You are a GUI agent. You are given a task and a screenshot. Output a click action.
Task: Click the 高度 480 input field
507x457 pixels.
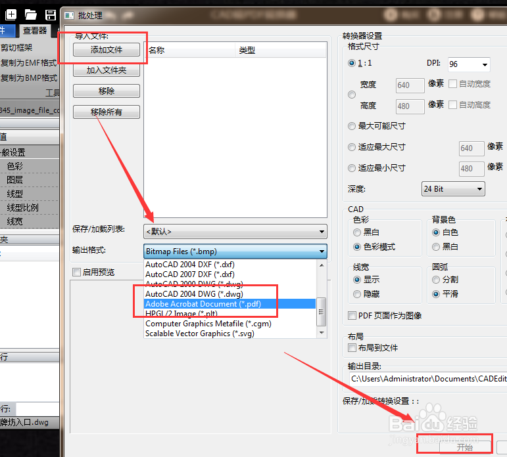point(410,106)
